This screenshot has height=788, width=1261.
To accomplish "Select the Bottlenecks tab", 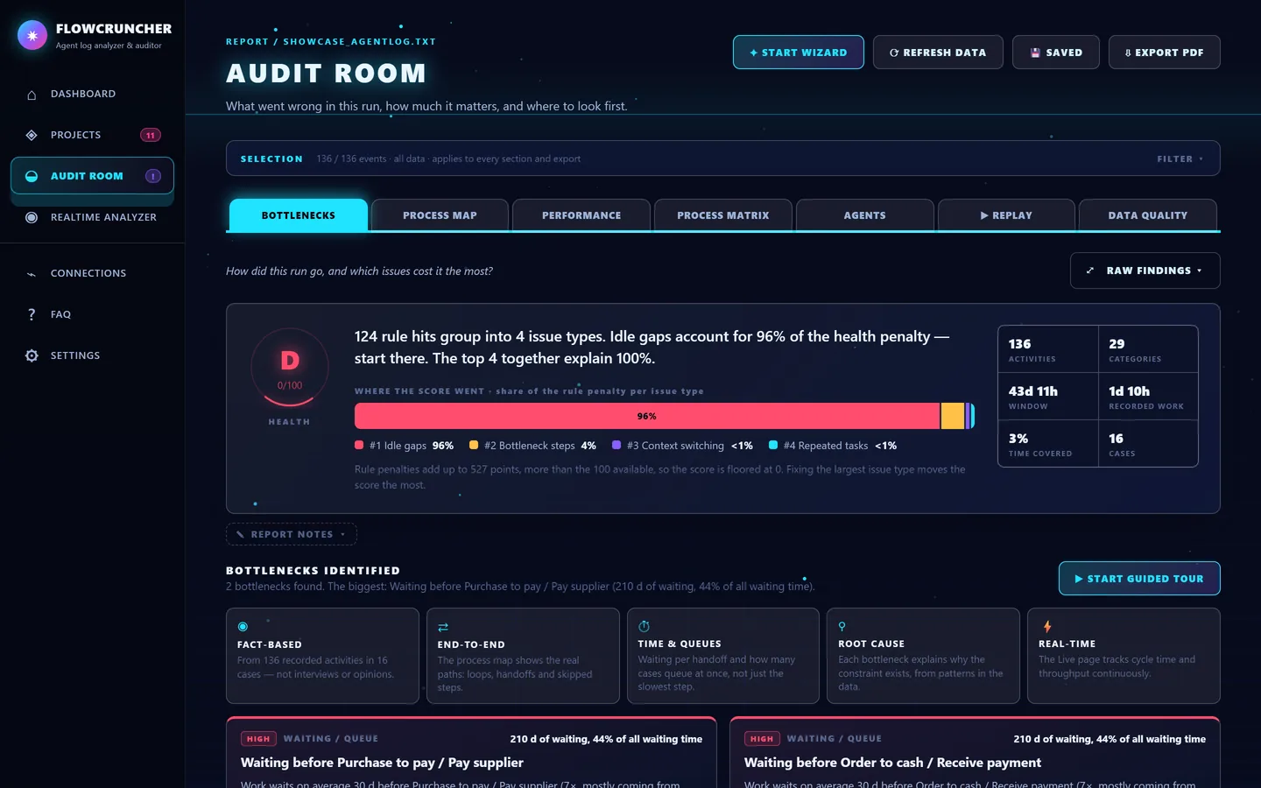I will (299, 215).
